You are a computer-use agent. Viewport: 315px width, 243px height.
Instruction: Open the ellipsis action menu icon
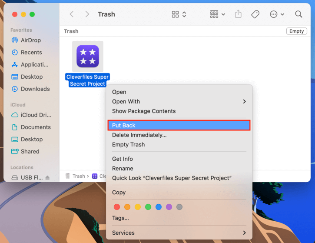pos(274,14)
